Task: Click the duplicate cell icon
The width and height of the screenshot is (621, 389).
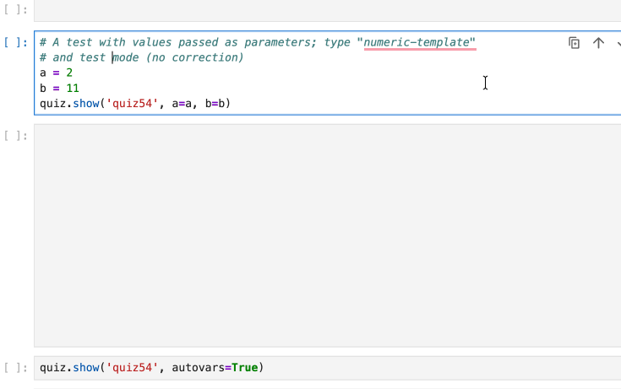Action: (575, 43)
